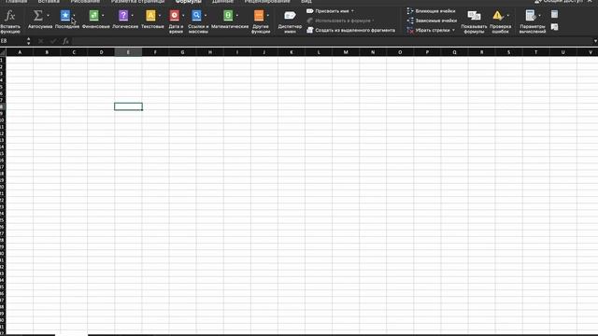Click Общий доступ button
Viewport: 598px width, 336px height.
coord(560,2)
